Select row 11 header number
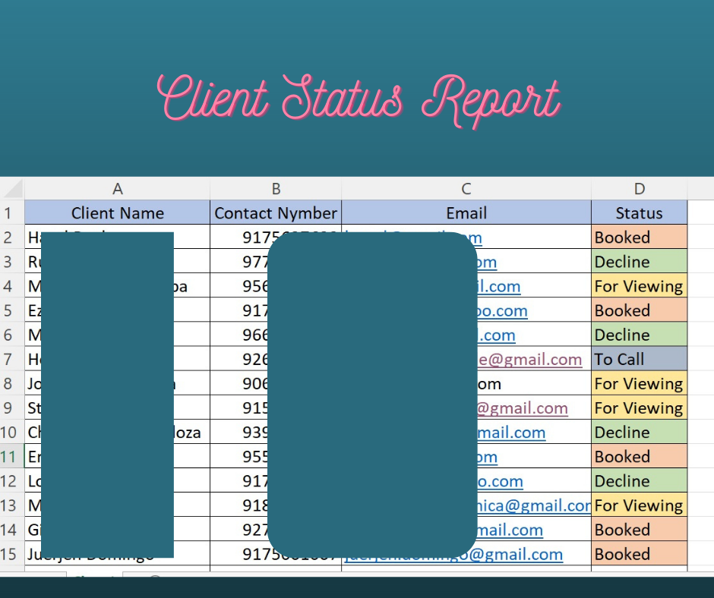Image resolution: width=714 pixels, height=598 pixels. [8, 456]
